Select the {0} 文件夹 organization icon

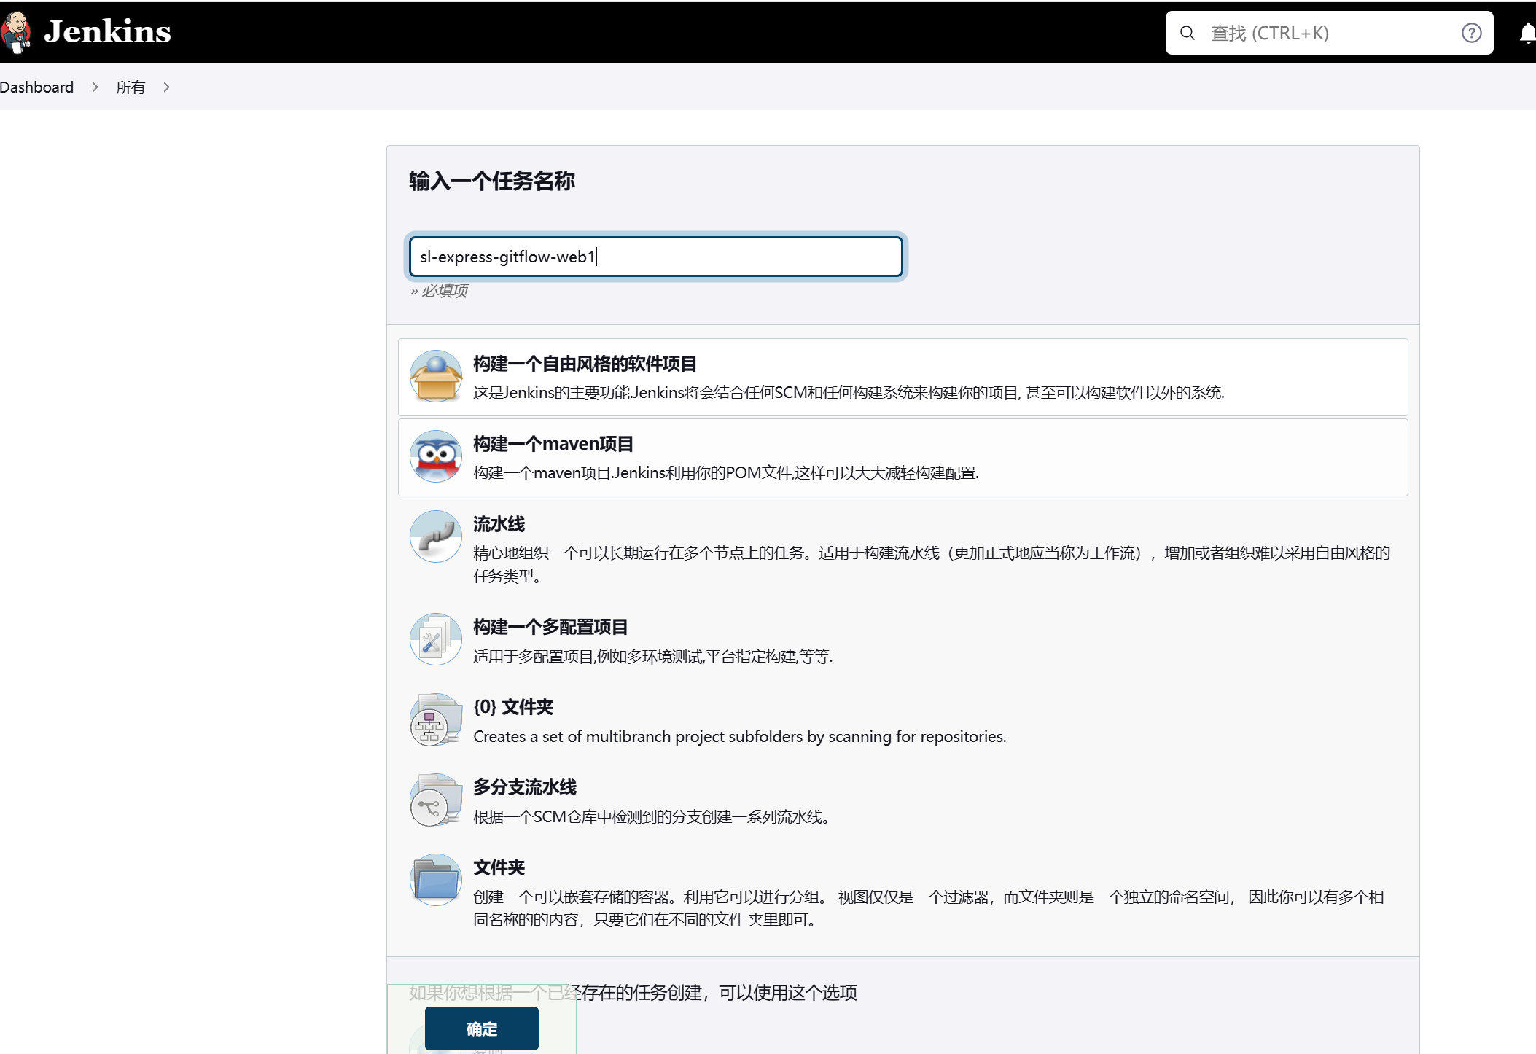(x=436, y=719)
